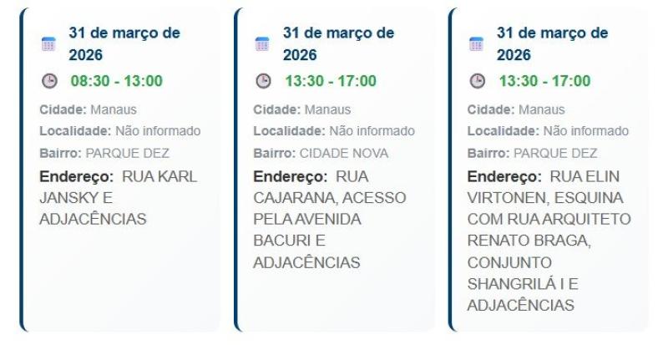
Task: Click Cidade: Manaus in the Cidade Nova card
Action: 302,110
